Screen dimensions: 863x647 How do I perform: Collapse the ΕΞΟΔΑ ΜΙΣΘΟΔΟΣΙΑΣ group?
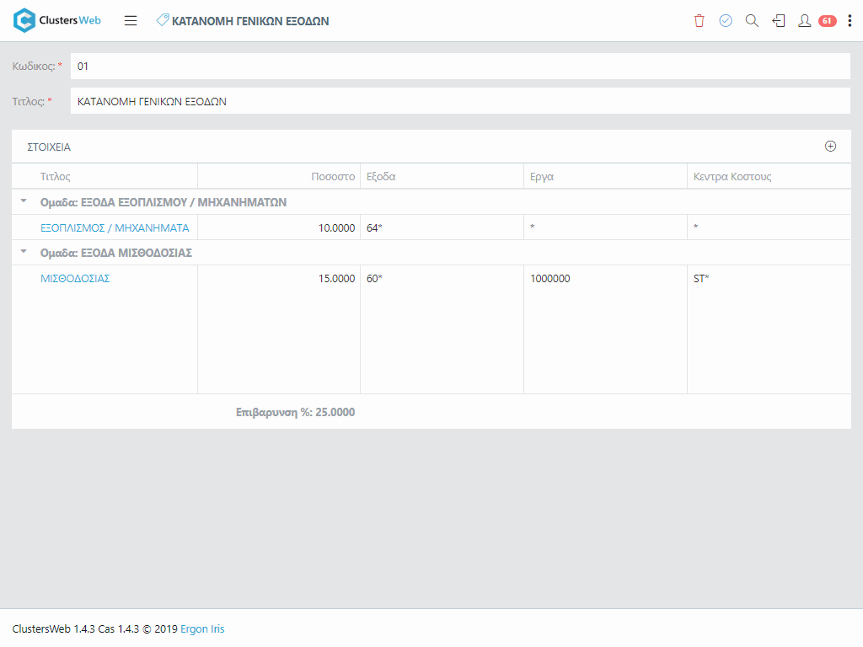click(24, 252)
